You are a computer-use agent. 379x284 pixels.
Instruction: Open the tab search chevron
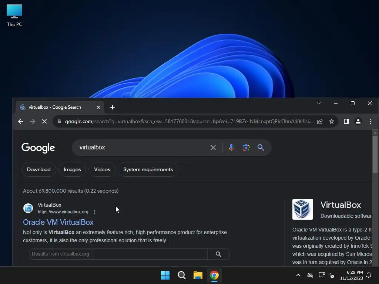(319, 104)
